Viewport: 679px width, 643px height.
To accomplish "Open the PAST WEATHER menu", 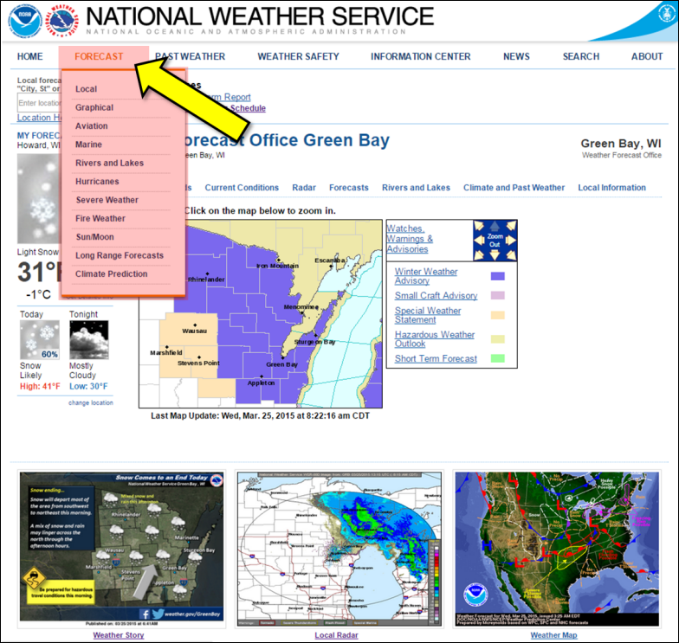I will [x=191, y=56].
